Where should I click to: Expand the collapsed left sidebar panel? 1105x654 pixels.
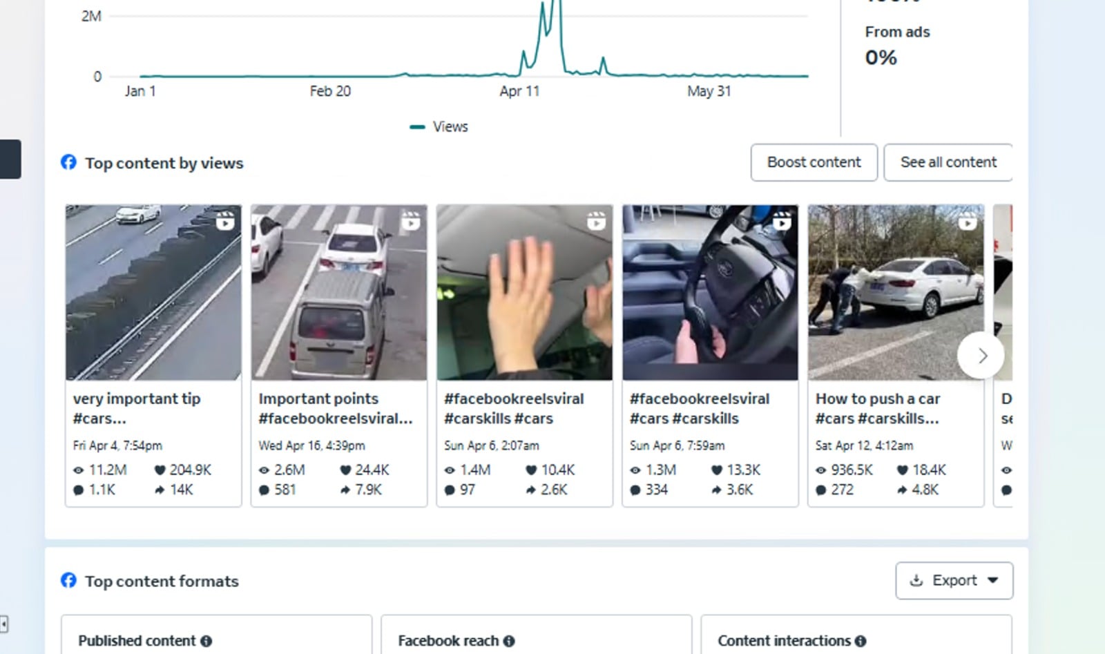pyautogui.click(x=3, y=624)
